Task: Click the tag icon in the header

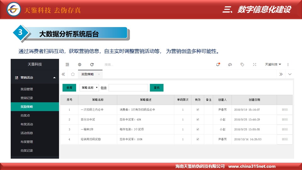Action: (242, 65)
